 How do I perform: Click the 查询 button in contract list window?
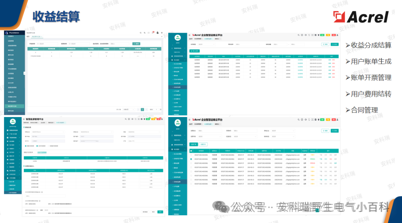[x=335, y=44]
